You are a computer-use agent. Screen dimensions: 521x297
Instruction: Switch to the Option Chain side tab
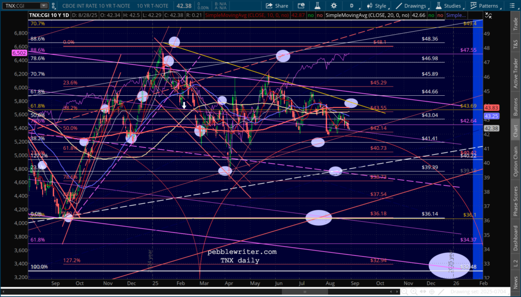[x=516, y=164]
